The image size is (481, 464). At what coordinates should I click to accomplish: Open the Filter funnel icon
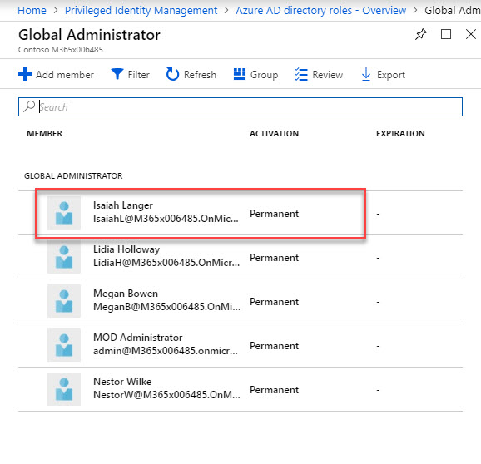(117, 74)
